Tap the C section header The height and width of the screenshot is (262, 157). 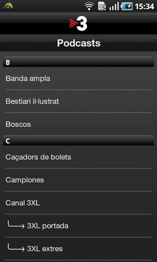[x=78, y=141]
